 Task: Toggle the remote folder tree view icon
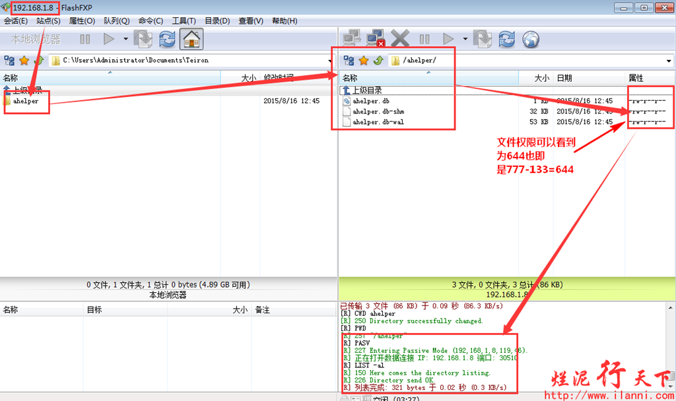click(x=348, y=61)
